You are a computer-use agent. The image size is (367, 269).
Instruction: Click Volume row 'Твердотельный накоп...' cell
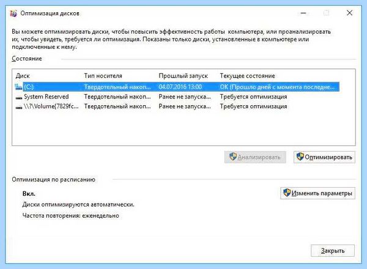coord(117,106)
